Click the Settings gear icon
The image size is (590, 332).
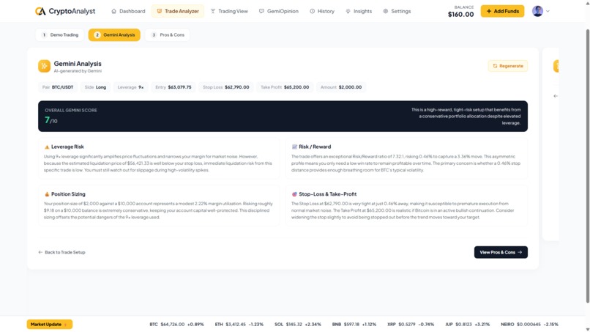[x=385, y=11]
